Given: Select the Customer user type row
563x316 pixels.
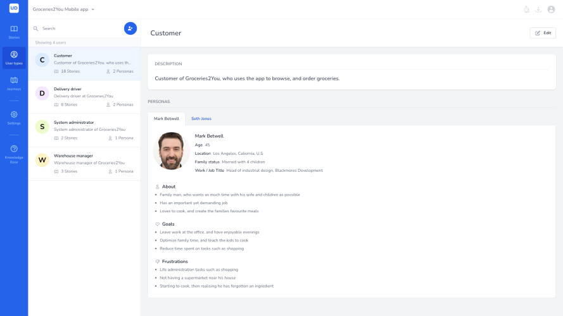Looking at the screenshot, I should coord(84,64).
